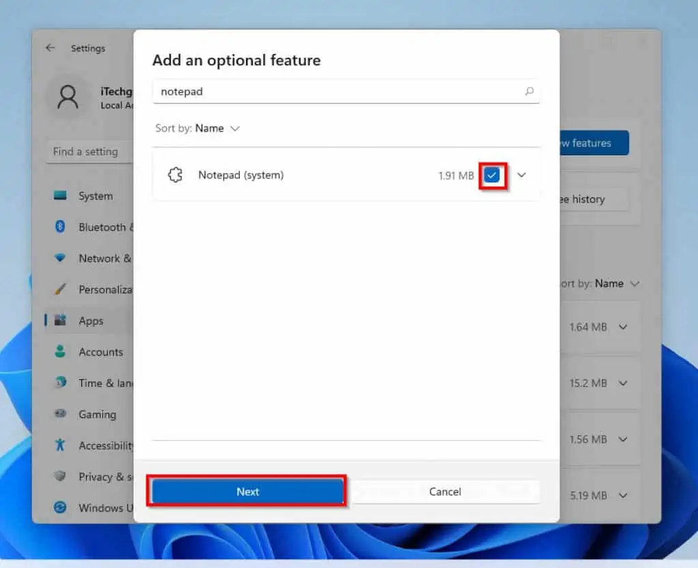Select Apps in the settings sidebar
The width and height of the screenshot is (698, 568).
coord(91,321)
